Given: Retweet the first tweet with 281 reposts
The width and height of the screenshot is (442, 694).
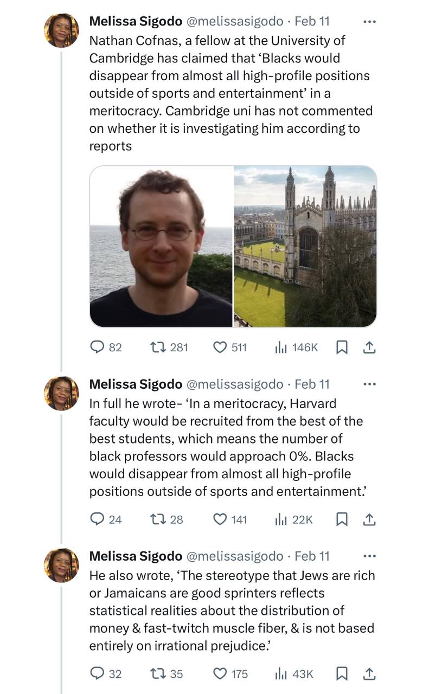Looking at the screenshot, I should pyautogui.click(x=158, y=347).
